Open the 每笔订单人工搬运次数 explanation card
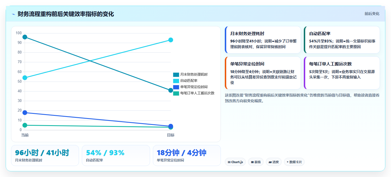 [x=342, y=73]
